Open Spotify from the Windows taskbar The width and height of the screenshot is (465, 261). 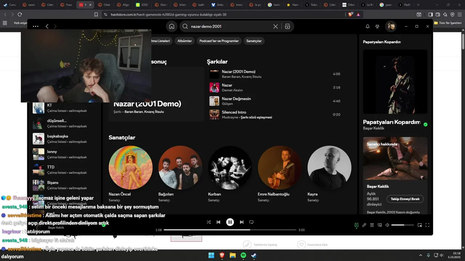click(x=243, y=255)
